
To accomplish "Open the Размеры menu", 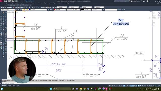I will (40, 3).
